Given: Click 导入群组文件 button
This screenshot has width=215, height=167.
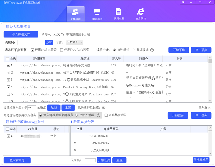Looking at the screenshot, I should click(x=21, y=34).
